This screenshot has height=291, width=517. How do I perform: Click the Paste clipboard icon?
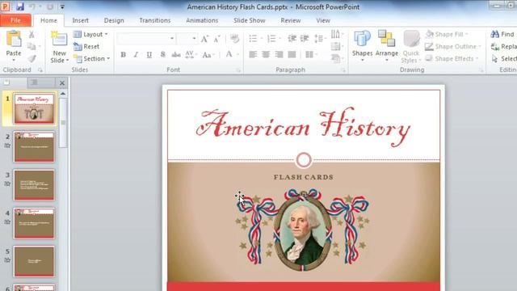pyautogui.click(x=14, y=39)
